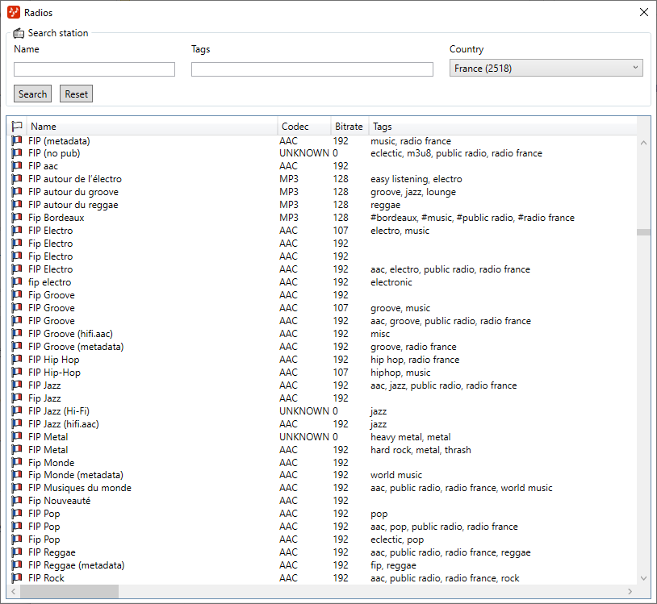Click the Radios app icon in title bar
The image size is (657, 604).
point(14,13)
